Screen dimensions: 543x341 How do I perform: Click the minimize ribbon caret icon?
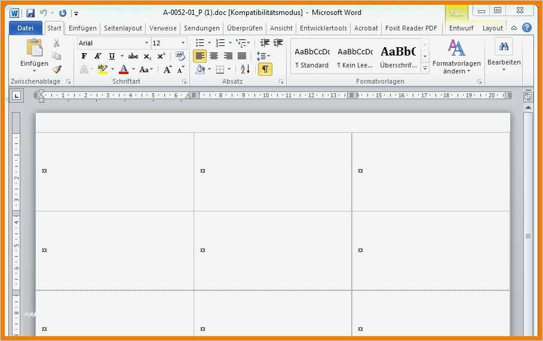coord(514,28)
